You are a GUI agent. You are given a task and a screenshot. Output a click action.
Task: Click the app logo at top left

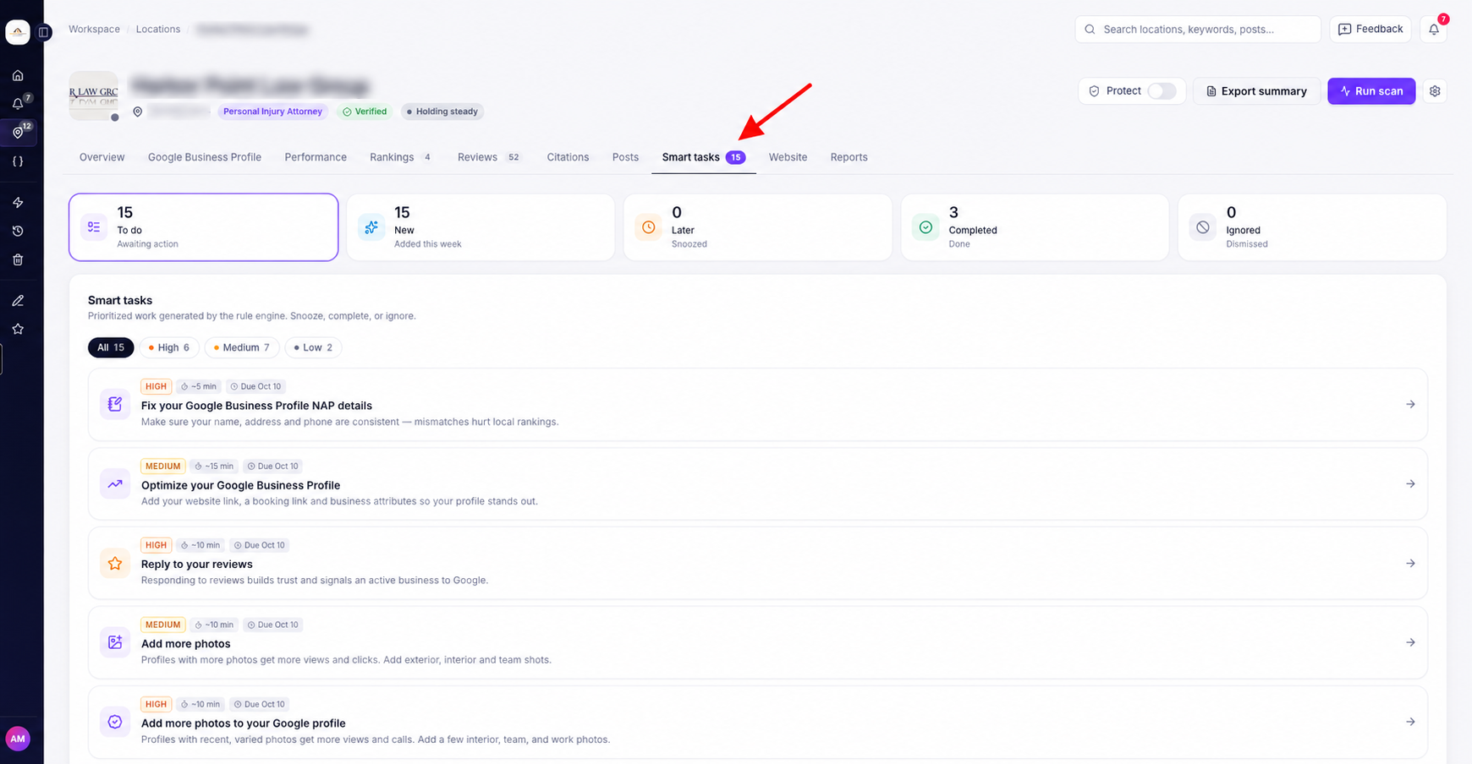point(18,32)
